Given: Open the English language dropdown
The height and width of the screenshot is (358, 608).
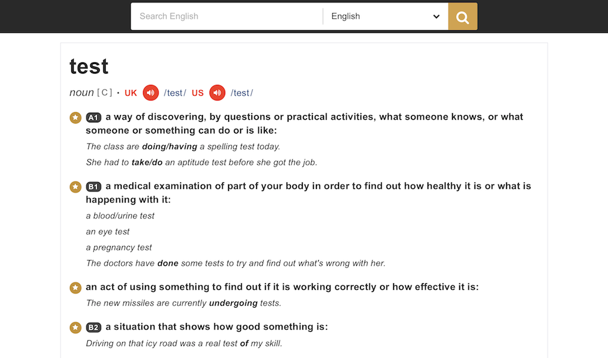Looking at the screenshot, I should (385, 16).
